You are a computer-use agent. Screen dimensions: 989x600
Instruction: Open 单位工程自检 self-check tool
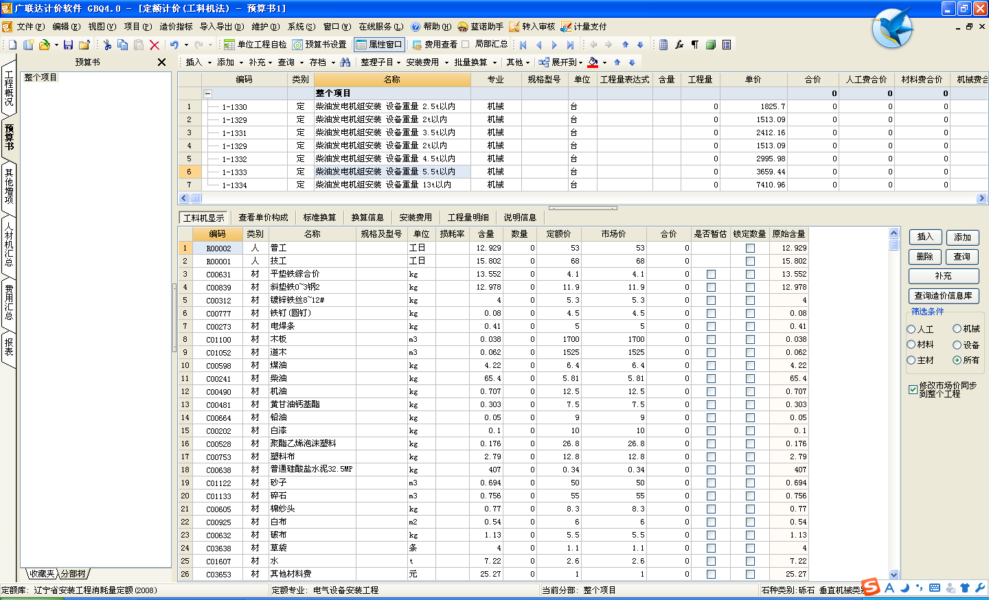point(255,45)
